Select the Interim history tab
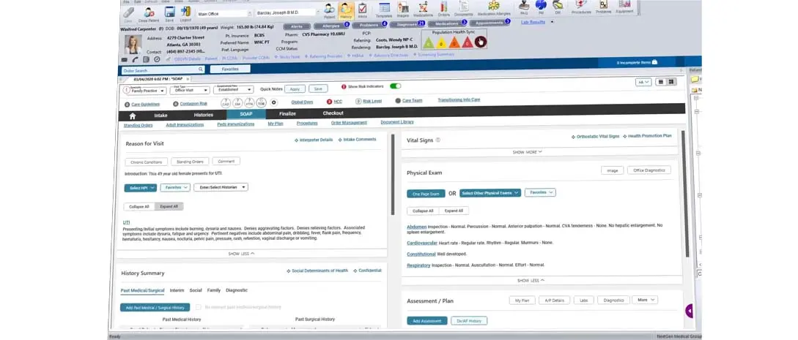The width and height of the screenshot is (798, 340). point(177,290)
